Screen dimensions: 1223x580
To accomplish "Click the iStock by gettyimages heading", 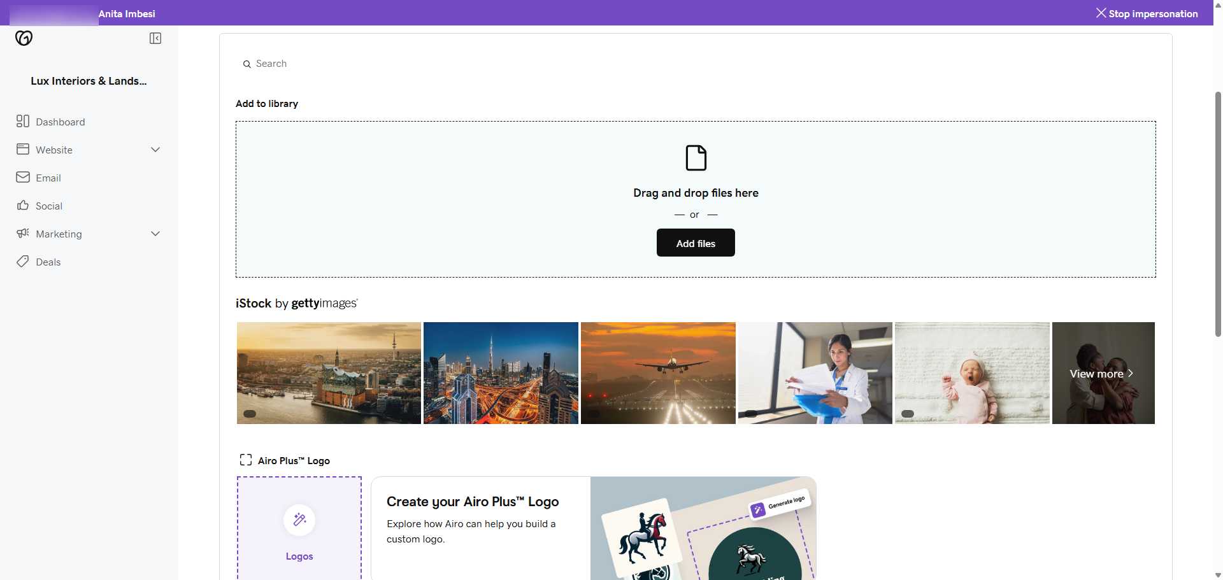I will click(x=297, y=304).
